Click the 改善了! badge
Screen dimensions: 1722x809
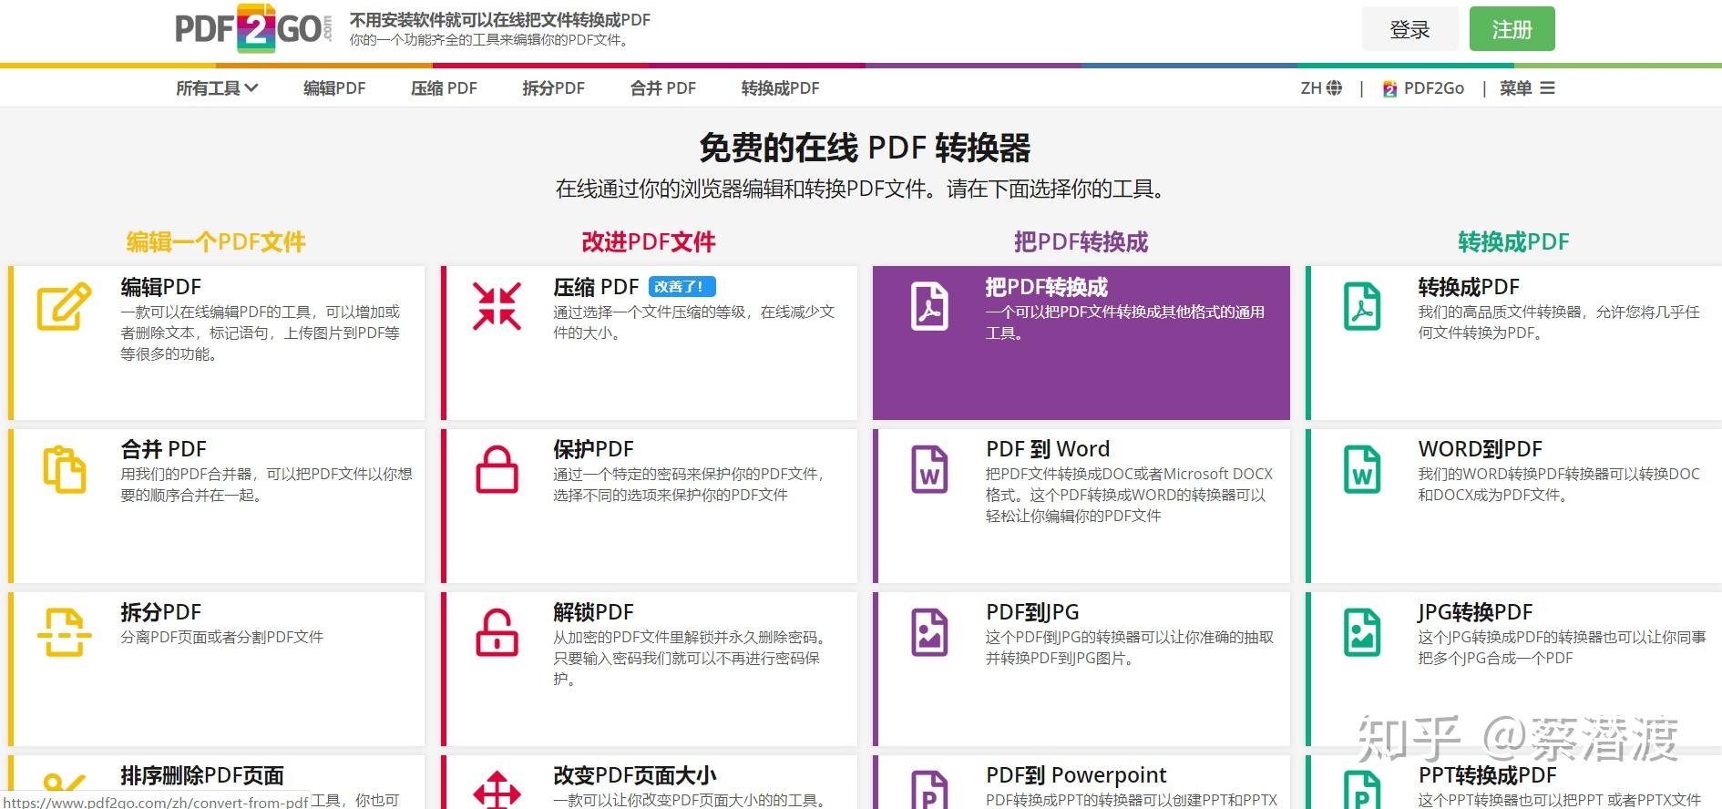[x=682, y=287]
